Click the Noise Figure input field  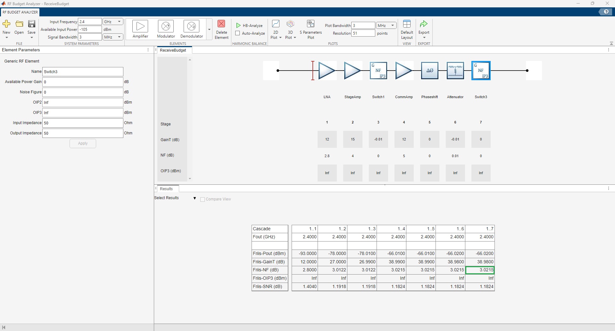tap(83, 92)
